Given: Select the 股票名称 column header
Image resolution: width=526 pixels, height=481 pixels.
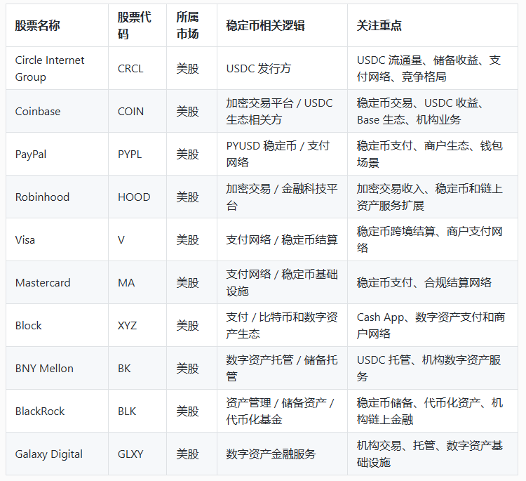Looking at the screenshot, I should click(x=57, y=25).
